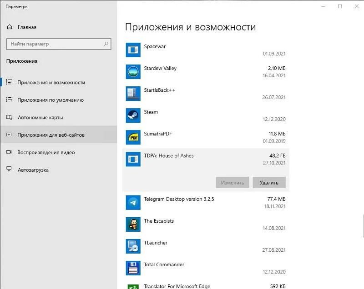This screenshot has width=364, height=289.
Task: Select the SumatraPDF app name
Action: pos(158,134)
